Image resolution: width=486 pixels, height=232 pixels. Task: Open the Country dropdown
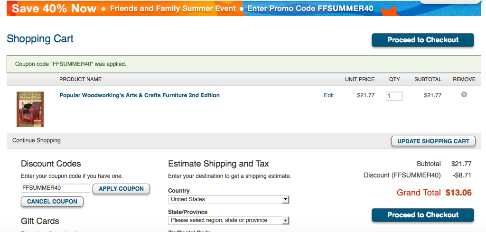(x=228, y=200)
